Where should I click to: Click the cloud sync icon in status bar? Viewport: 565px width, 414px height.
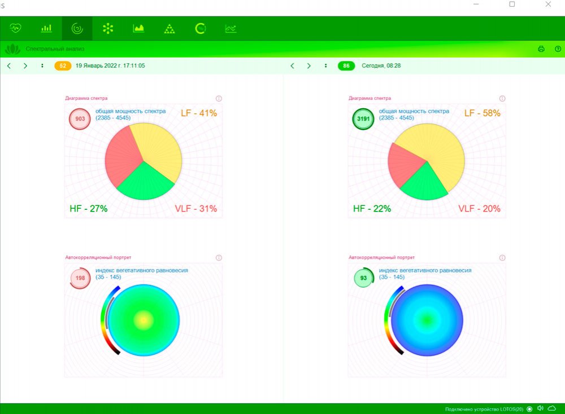[x=552, y=408]
